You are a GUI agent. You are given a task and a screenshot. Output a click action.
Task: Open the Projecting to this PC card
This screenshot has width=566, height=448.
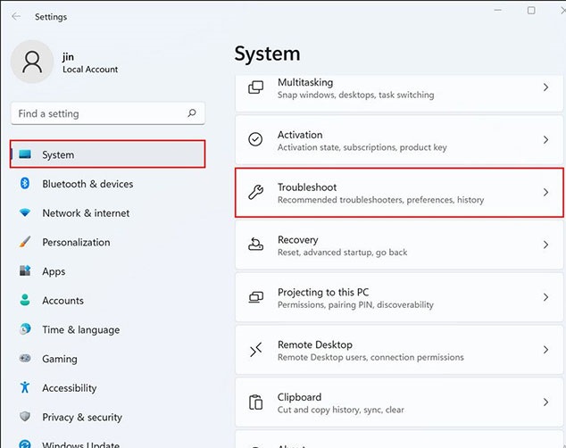point(399,297)
